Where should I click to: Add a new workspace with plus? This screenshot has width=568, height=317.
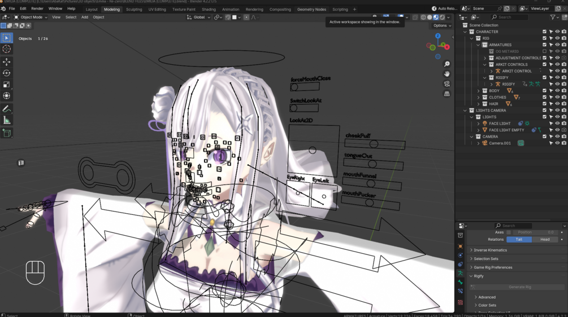coord(354,10)
